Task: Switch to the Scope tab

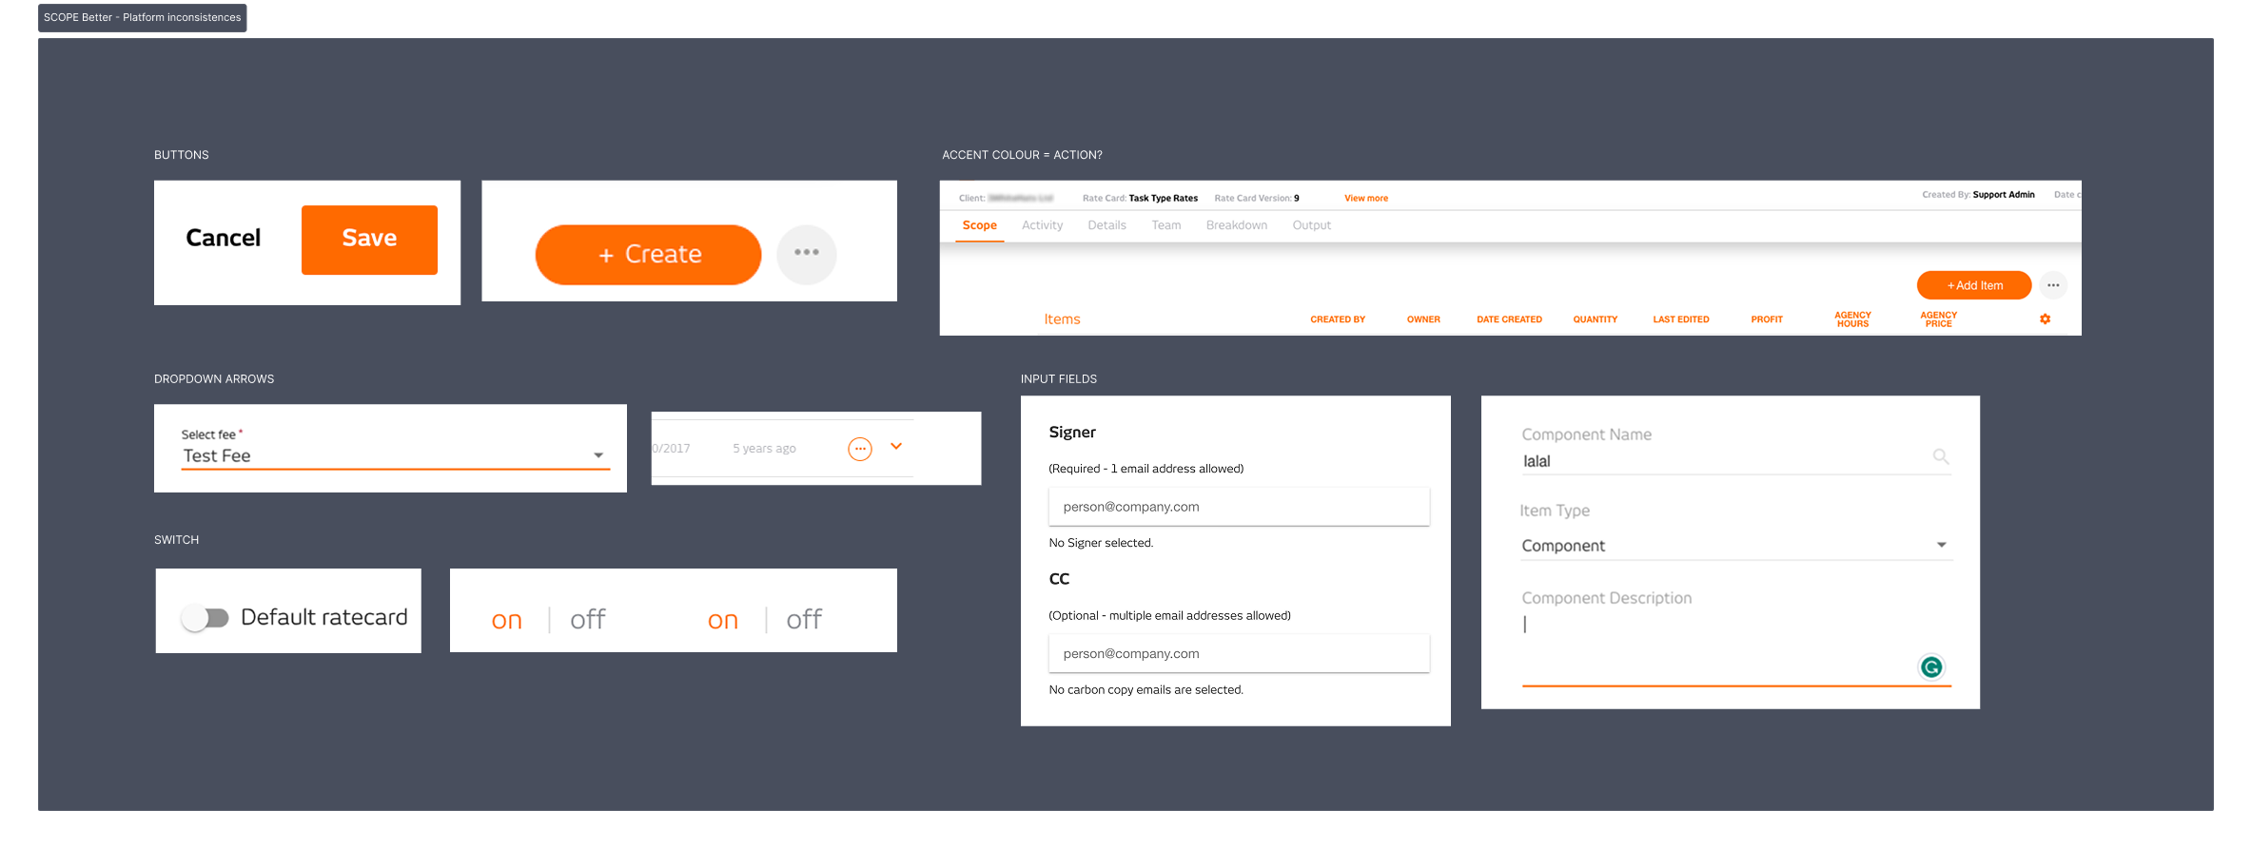Action: [x=979, y=225]
